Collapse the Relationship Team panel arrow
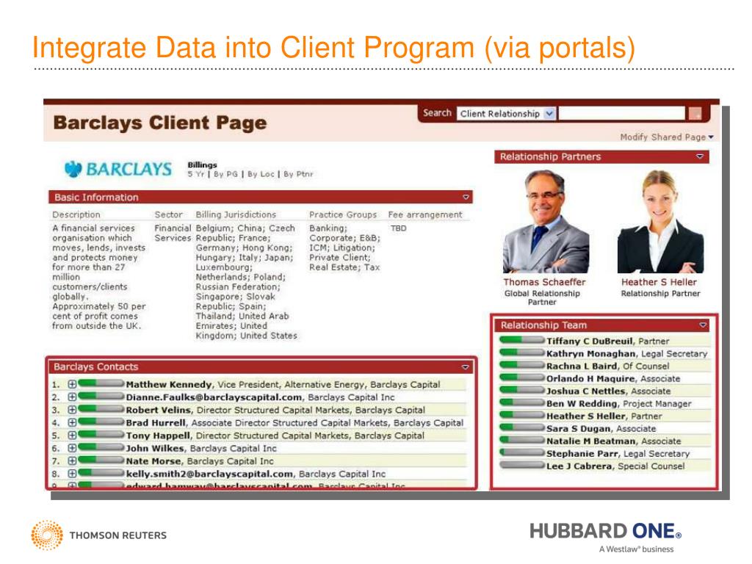The height and width of the screenshot is (564, 752). pyautogui.click(x=703, y=325)
